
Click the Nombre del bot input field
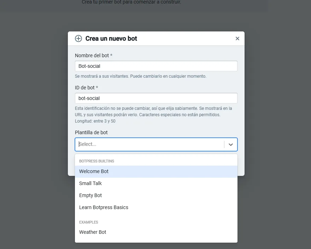155,66
